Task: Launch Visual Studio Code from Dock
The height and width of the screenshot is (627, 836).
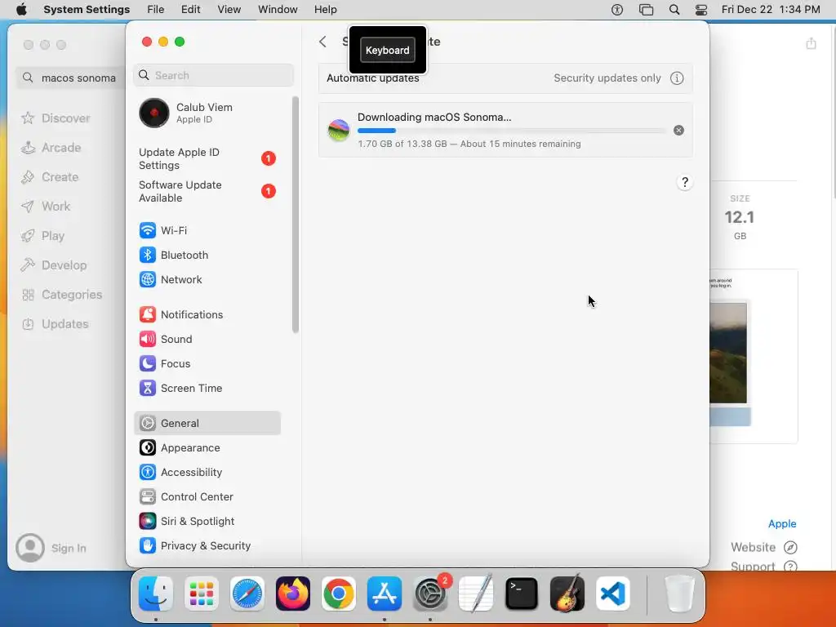Action: tap(613, 594)
